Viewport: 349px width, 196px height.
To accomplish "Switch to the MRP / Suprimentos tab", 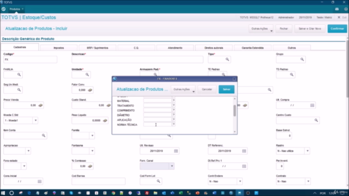I will pos(98,48).
